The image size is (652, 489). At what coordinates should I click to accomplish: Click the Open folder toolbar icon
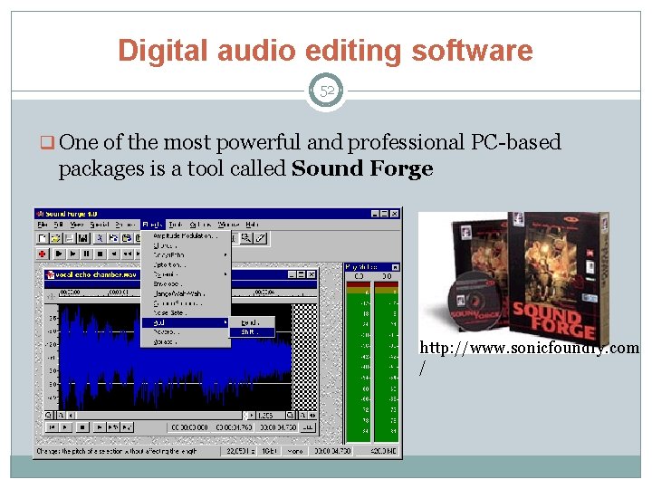56,238
